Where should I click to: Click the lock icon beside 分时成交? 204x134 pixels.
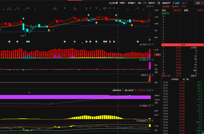pos(184,79)
